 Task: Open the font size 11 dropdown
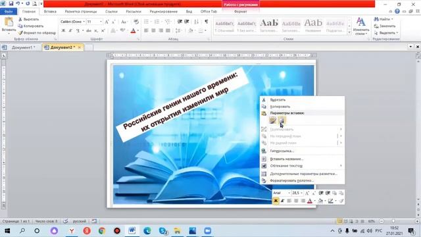pos(101,22)
